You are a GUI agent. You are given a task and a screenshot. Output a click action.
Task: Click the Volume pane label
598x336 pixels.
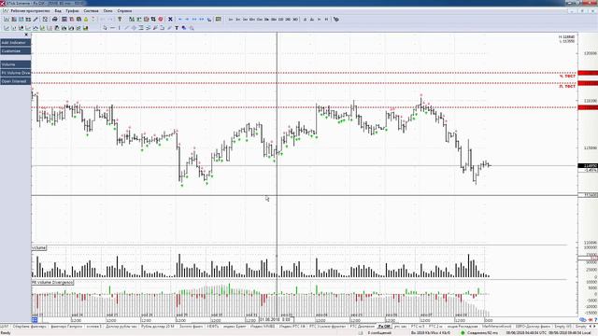point(39,248)
